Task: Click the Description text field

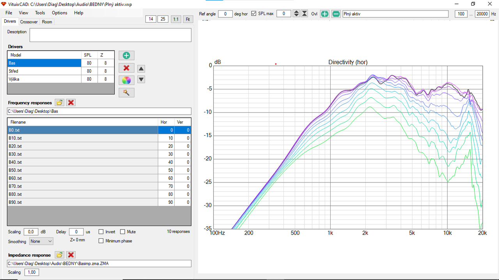Action: [x=110, y=35]
